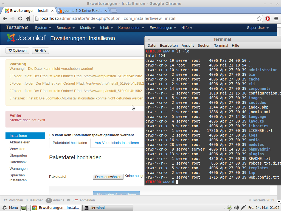Close the Joomla 3.0 Keine Pakete tab
The image size is (281, 211).
click(106, 11)
